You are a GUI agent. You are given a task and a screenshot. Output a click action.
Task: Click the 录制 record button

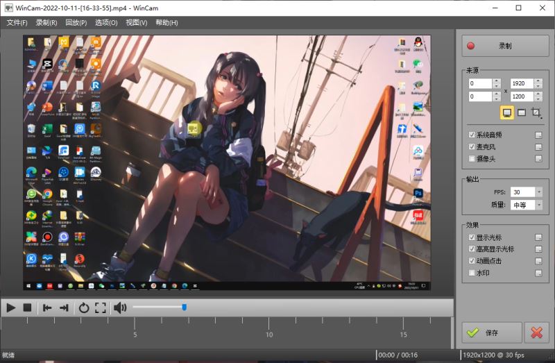point(506,46)
